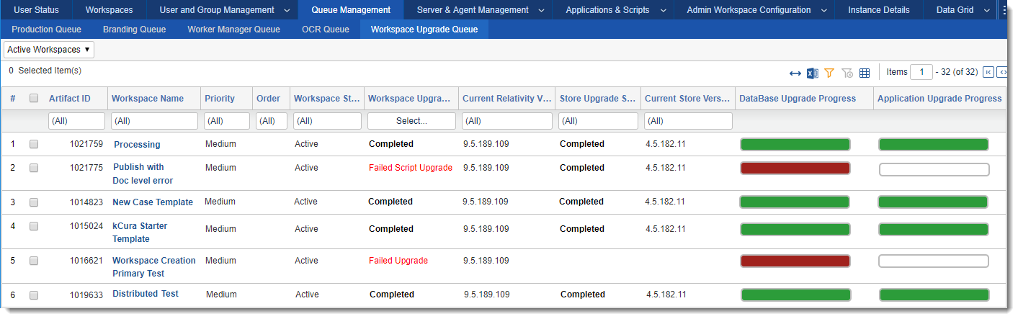This screenshot has height=319, width=1018.
Task: Select the Workspace Creation Primary Test checkbox
Action: pyautogui.click(x=34, y=261)
